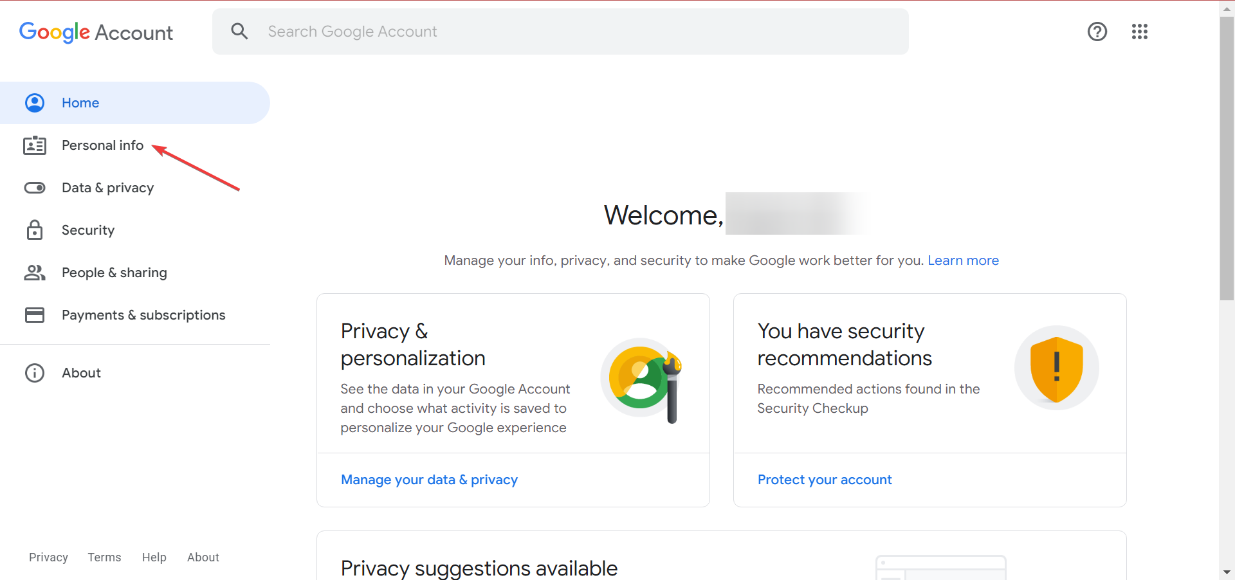
Task: Click the Security padlock icon
Action: click(x=35, y=230)
